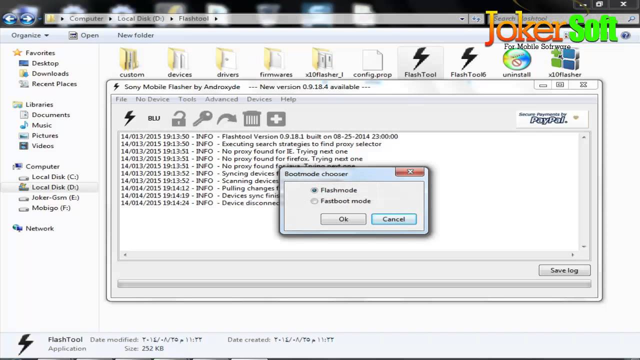The image size is (640, 360).
Task: Expand the arrow after Local Disk (D:) in path
Action: 171,18
